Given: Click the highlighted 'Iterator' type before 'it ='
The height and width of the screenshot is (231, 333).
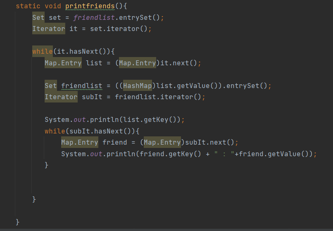Looking at the screenshot, I should click(49, 29).
